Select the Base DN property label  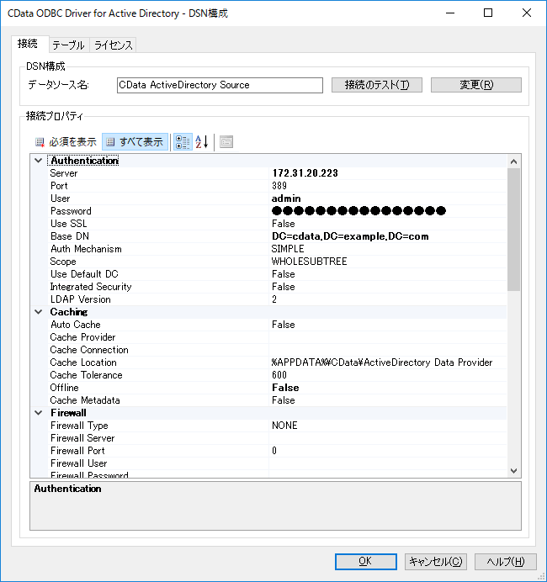[x=70, y=236]
